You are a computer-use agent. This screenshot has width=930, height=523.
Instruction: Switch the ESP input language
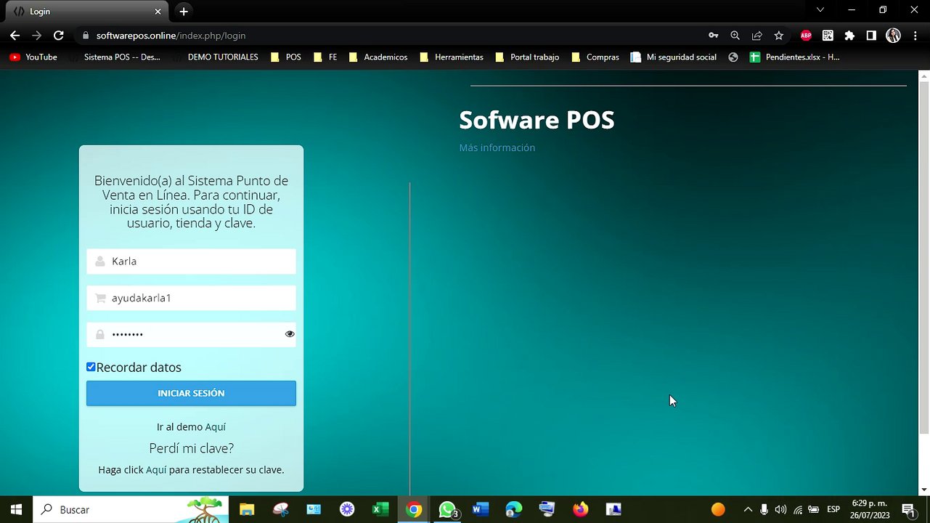pyautogui.click(x=833, y=509)
